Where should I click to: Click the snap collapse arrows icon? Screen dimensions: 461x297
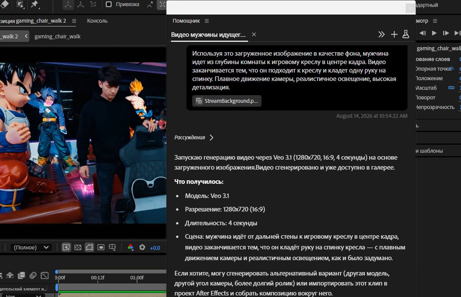[150, 4]
